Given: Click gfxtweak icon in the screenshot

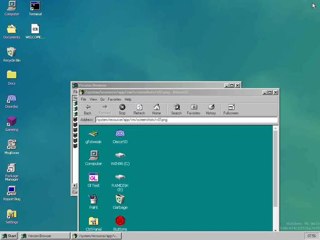Looking at the screenshot, I should pyautogui.click(x=93, y=137).
